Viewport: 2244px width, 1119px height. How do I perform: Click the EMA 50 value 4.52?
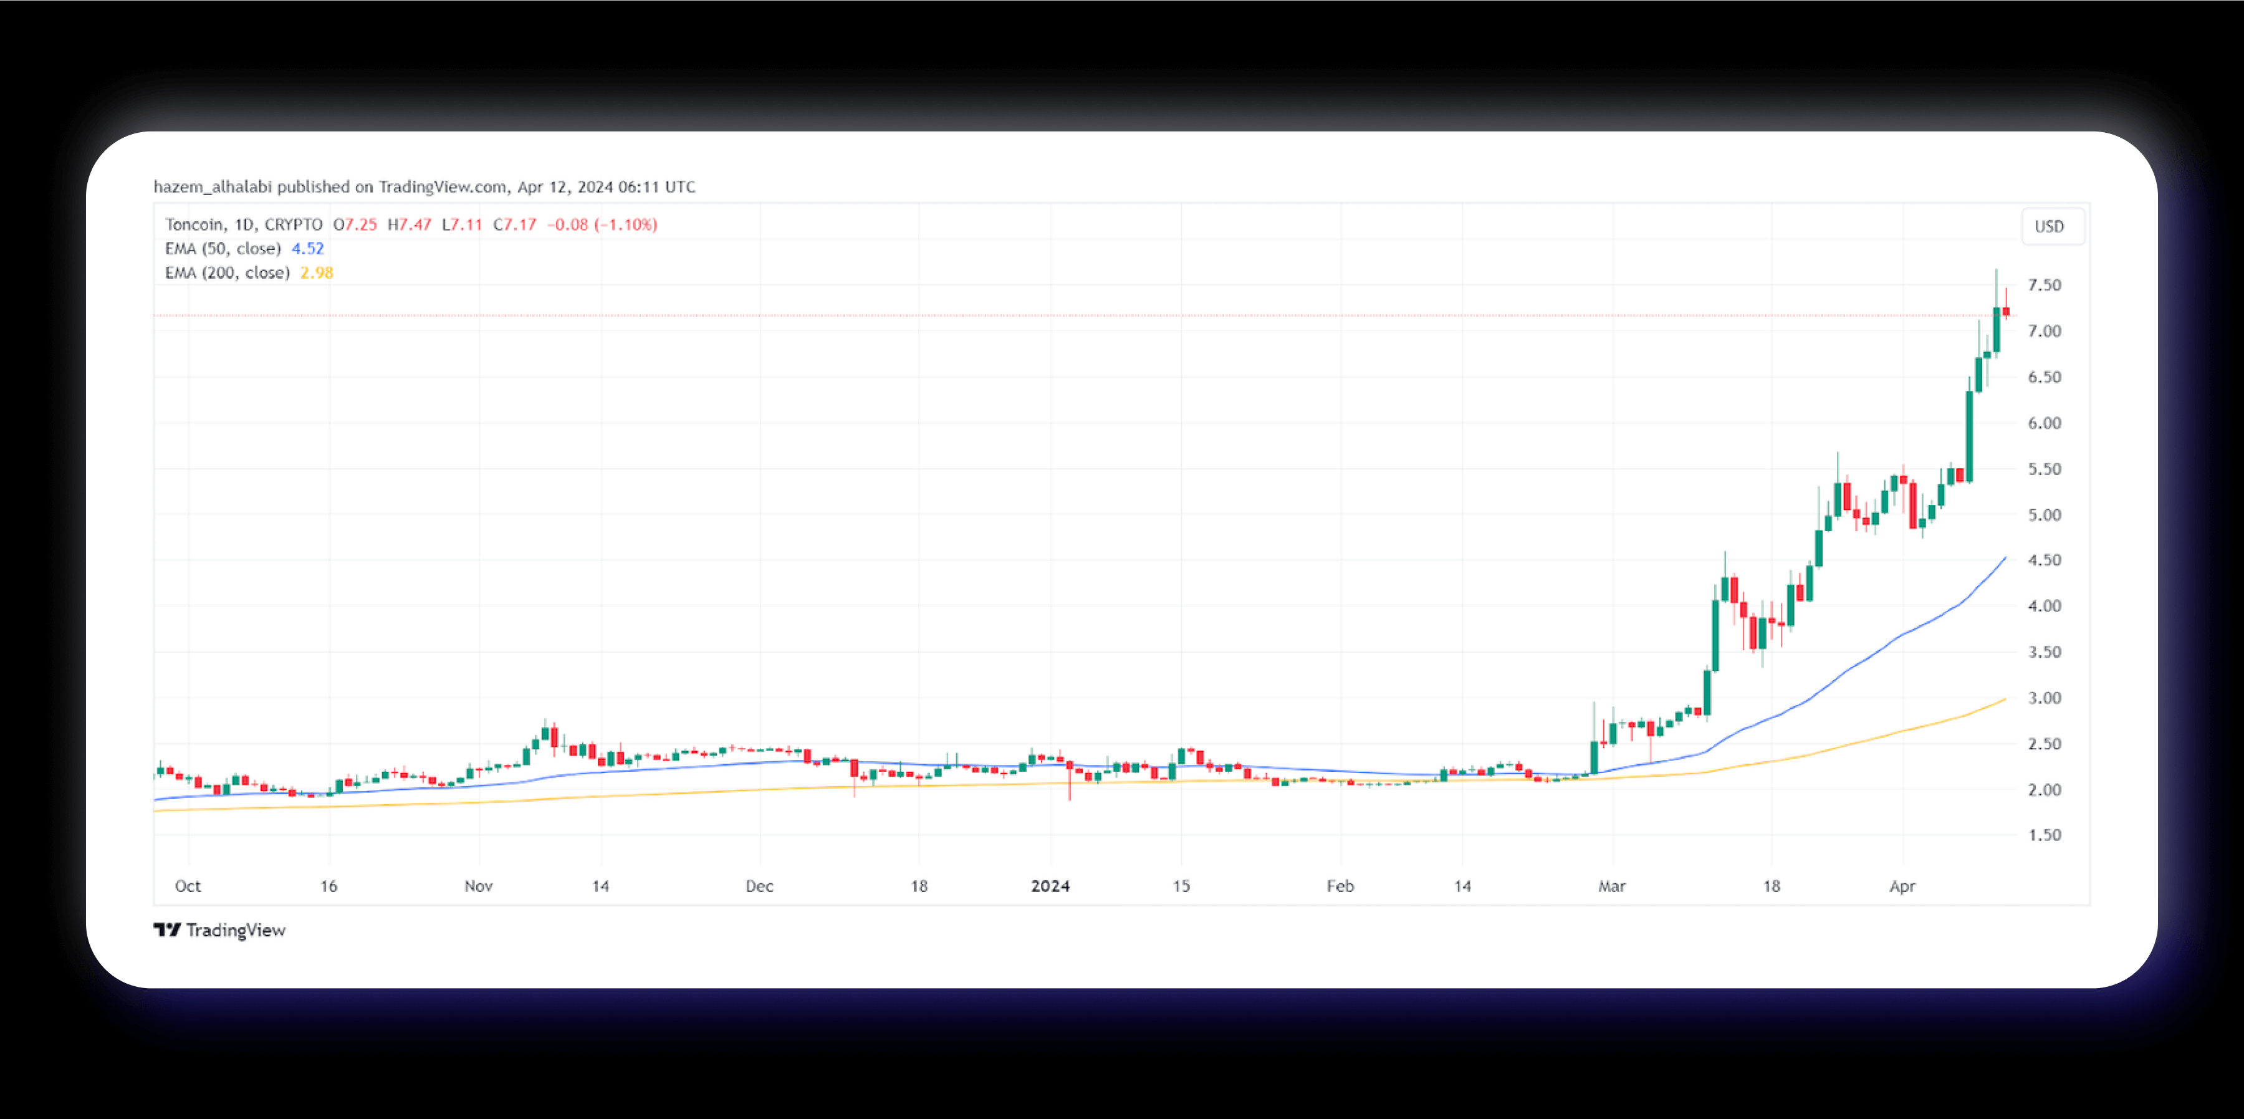point(307,248)
